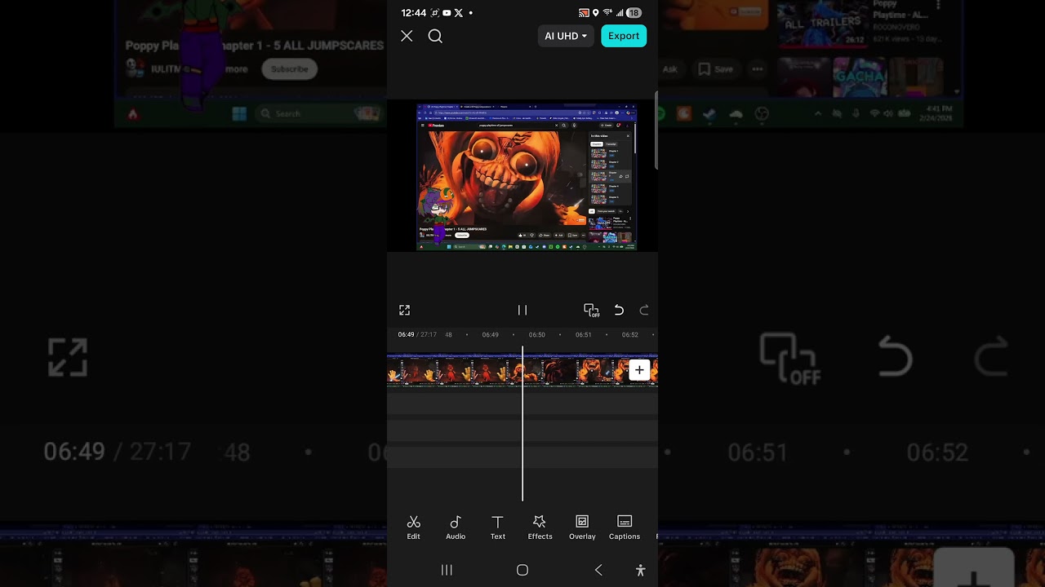Tap the Export button

[x=624, y=36]
